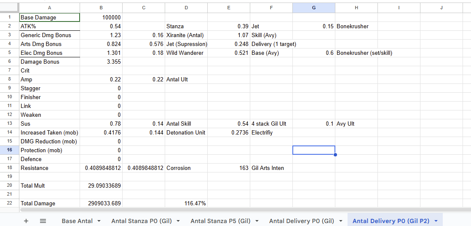
Task: Select the Weaken label cell
Action: [x=50, y=115]
